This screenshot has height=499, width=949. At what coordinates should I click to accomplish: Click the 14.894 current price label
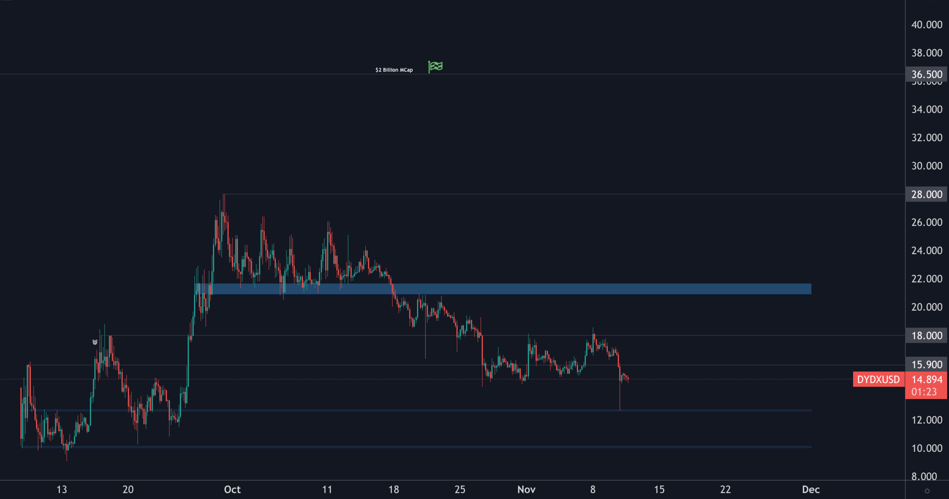pyautogui.click(x=926, y=379)
